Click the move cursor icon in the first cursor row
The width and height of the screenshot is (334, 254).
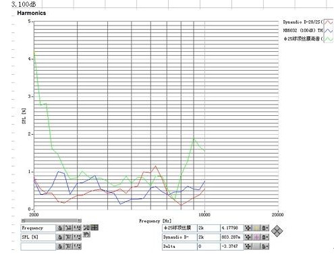248,228
